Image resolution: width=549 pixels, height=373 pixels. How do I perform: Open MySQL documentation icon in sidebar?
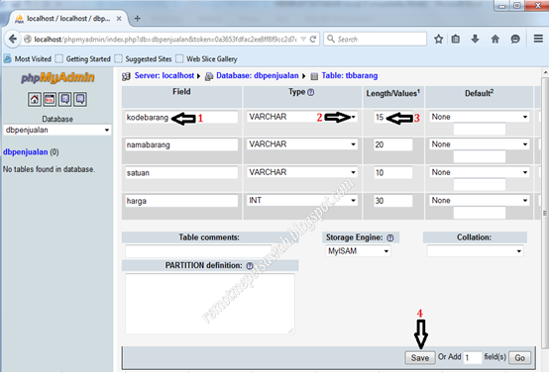[x=80, y=100]
